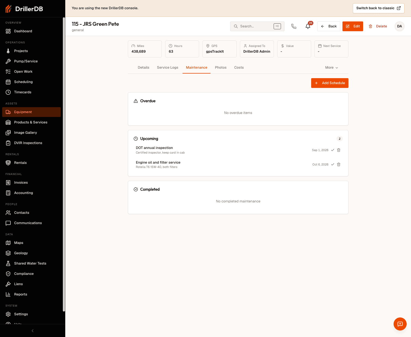
Task: Click 'DOT annual inspection' title
Action: (154, 148)
